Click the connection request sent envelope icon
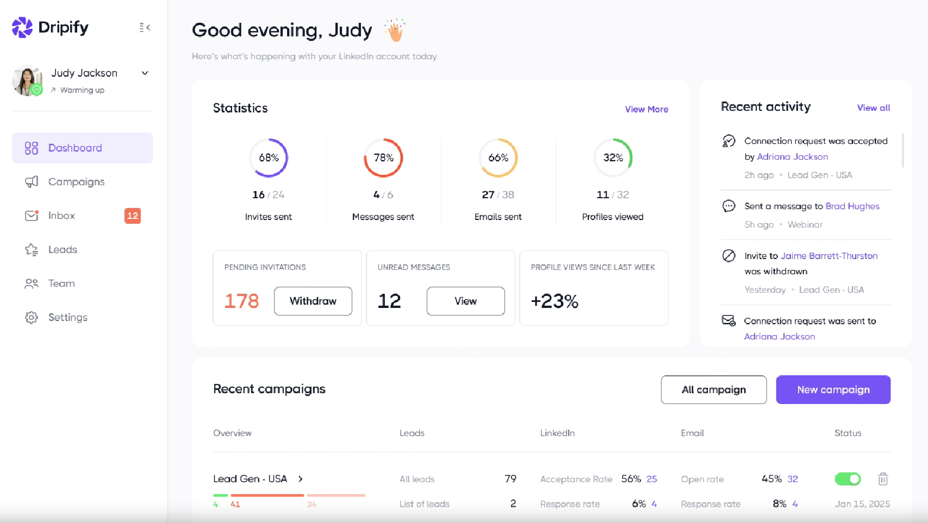This screenshot has width=928, height=523. (728, 320)
